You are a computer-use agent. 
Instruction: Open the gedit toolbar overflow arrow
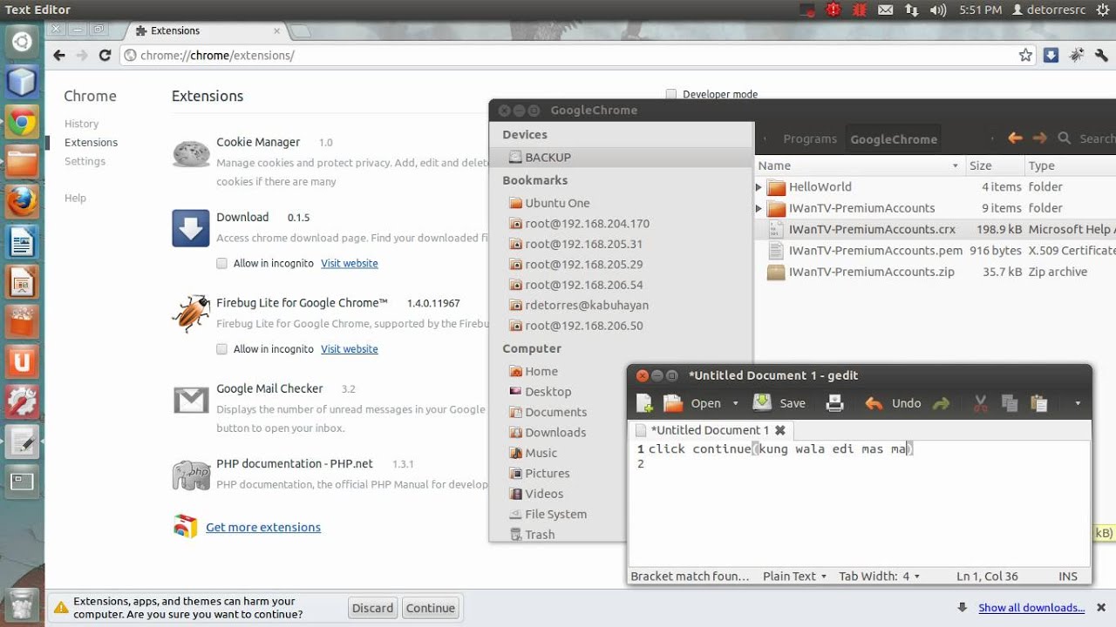click(x=1078, y=403)
